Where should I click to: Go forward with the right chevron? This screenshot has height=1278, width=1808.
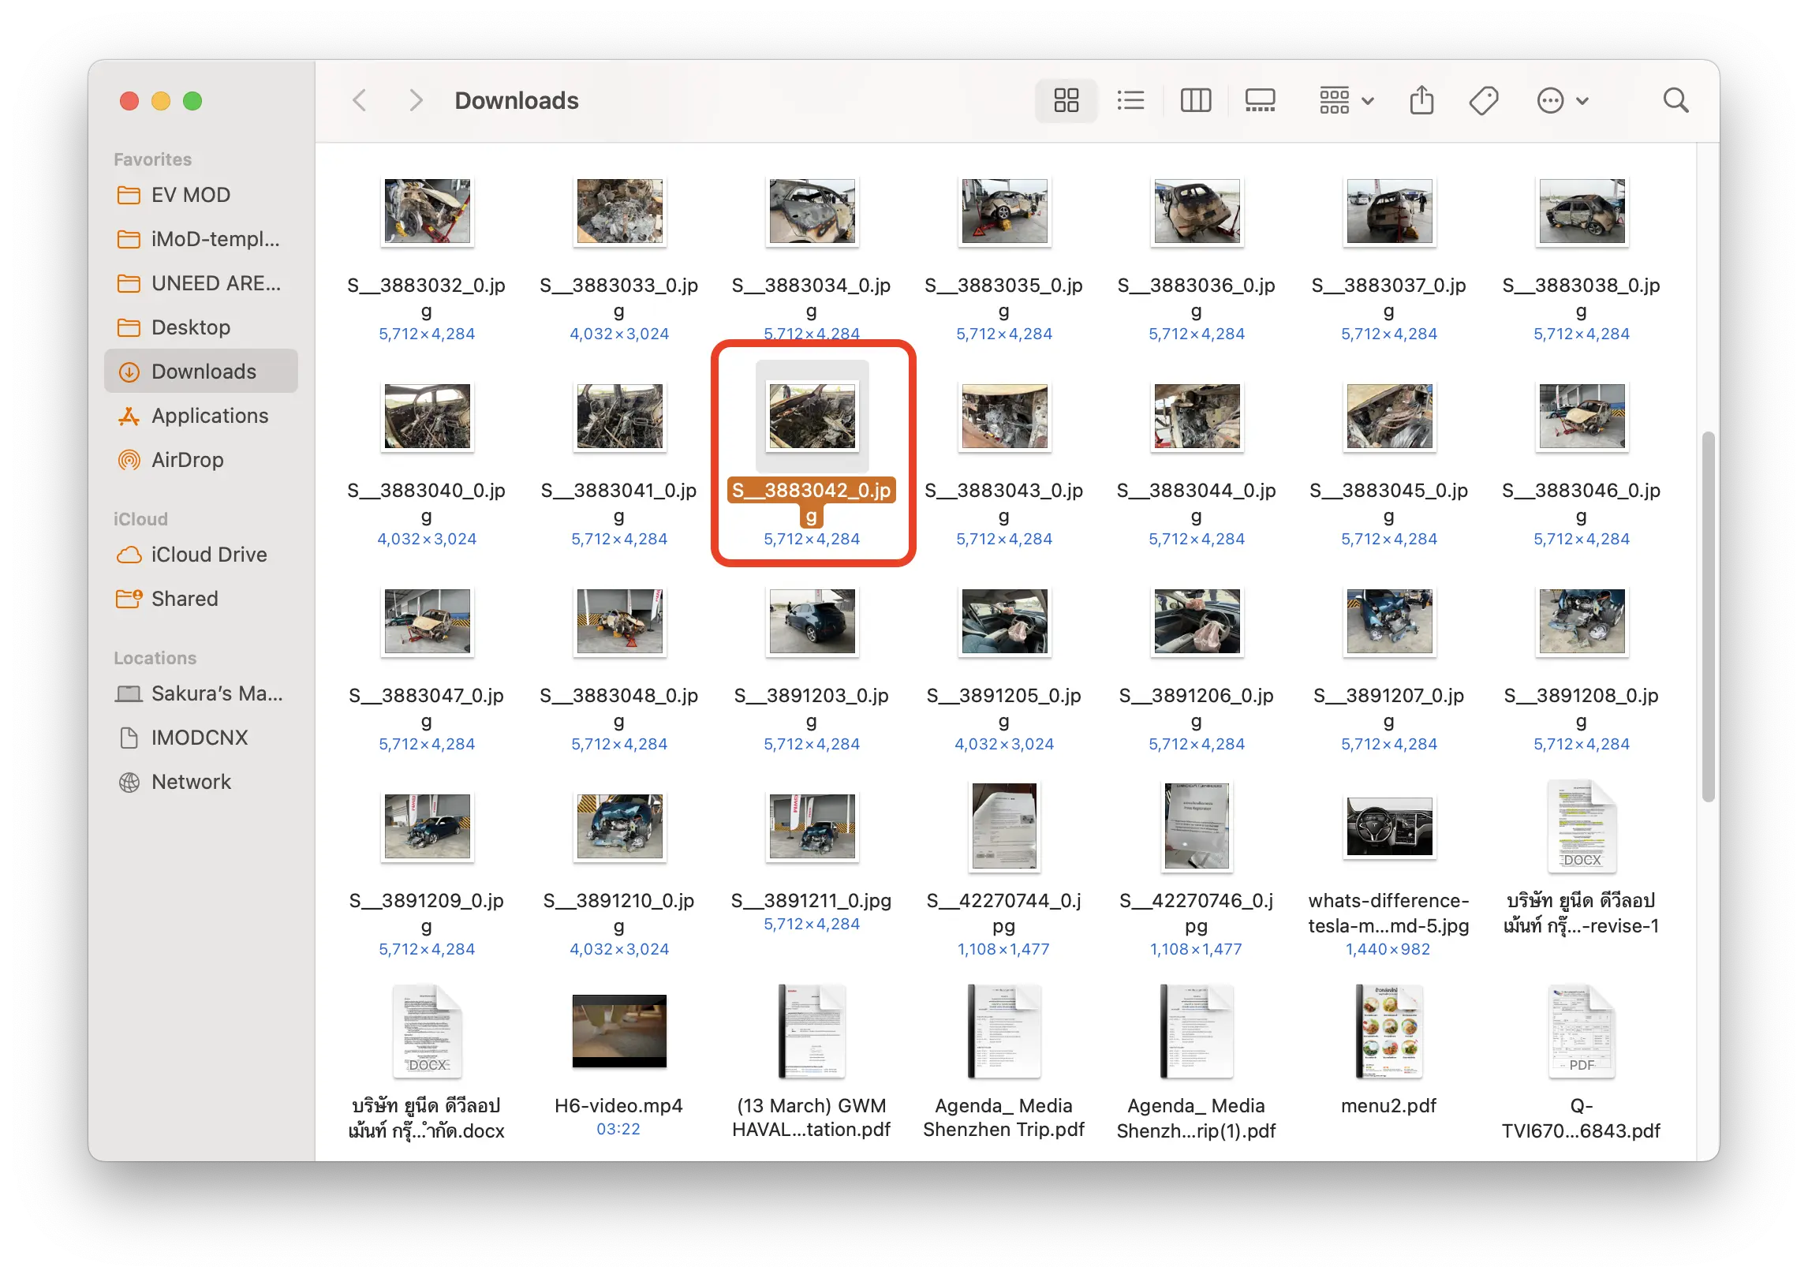[416, 101]
